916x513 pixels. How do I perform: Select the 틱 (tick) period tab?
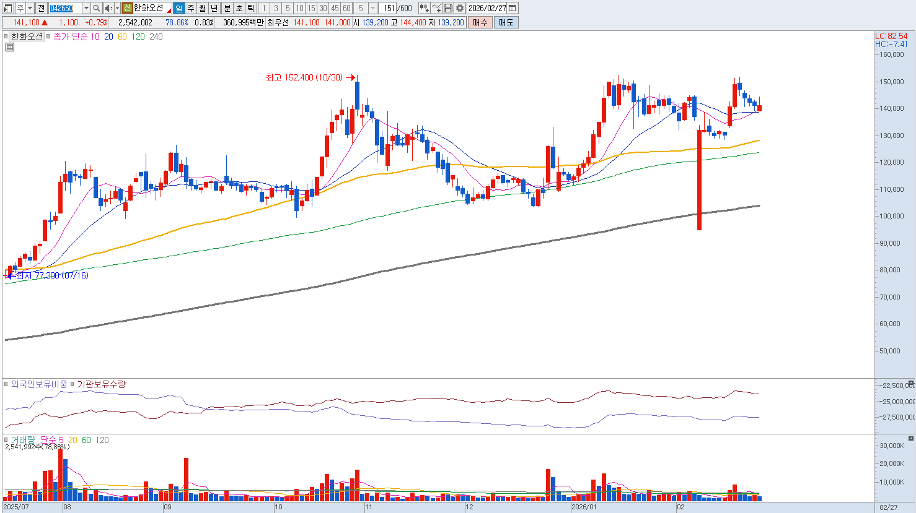(x=250, y=8)
